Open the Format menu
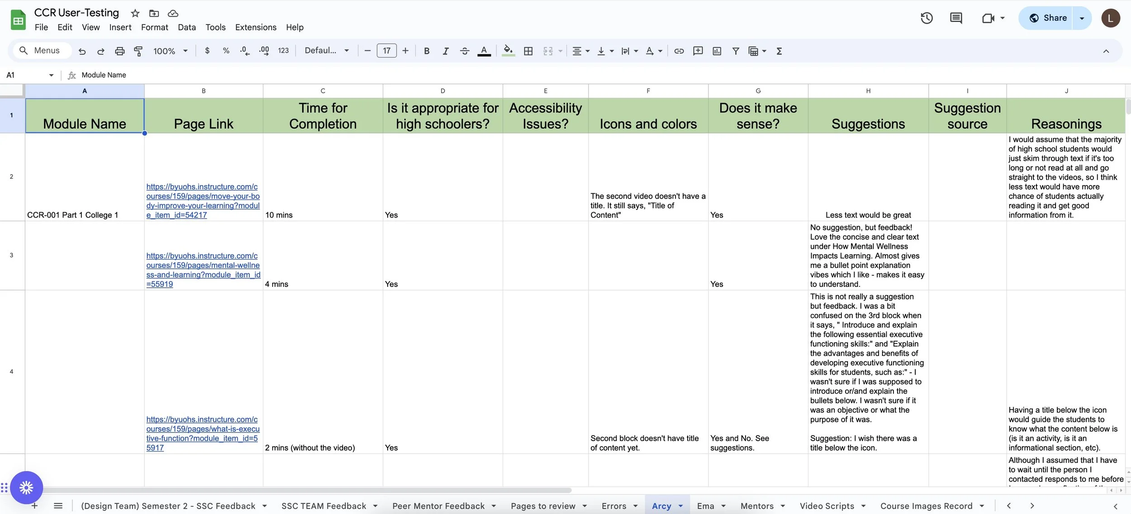This screenshot has width=1131, height=514. (154, 27)
